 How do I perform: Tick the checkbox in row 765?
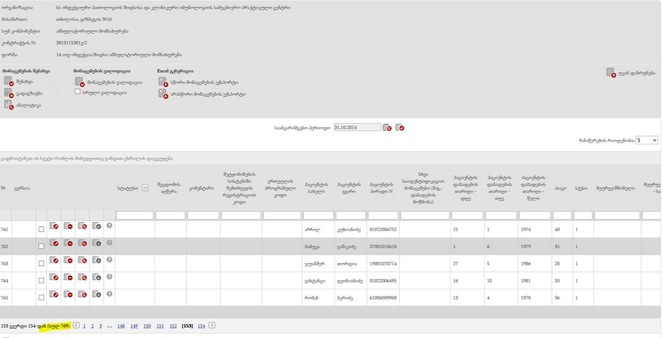(41, 297)
